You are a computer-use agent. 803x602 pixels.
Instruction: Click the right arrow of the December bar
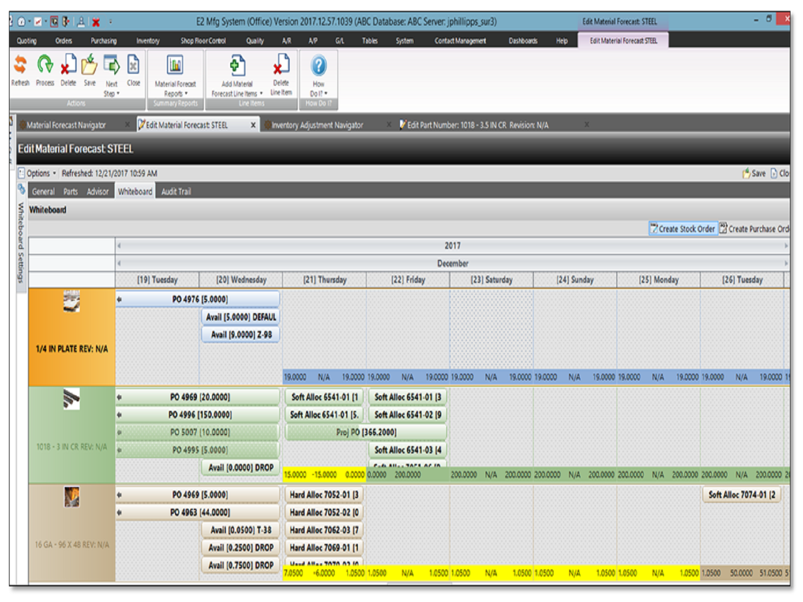coord(786,263)
